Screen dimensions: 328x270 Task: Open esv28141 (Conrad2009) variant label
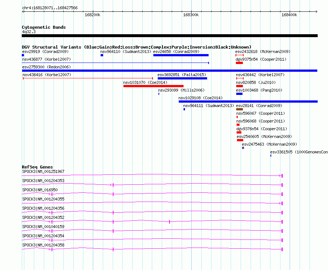click(x=259, y=106)
